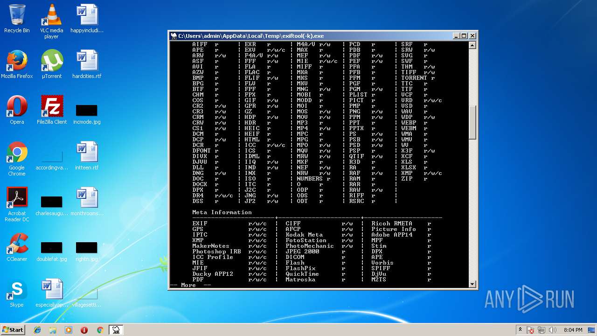Open Opera from the taskbar
The image size is (597, 336).
click(x=84, y=330)
